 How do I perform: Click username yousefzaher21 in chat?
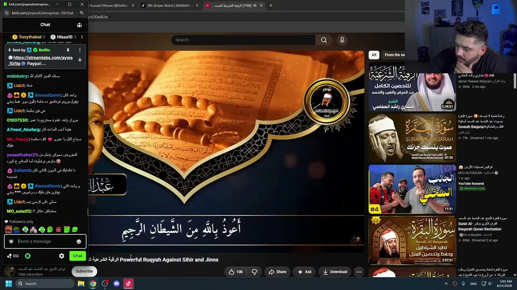(22, 155)
